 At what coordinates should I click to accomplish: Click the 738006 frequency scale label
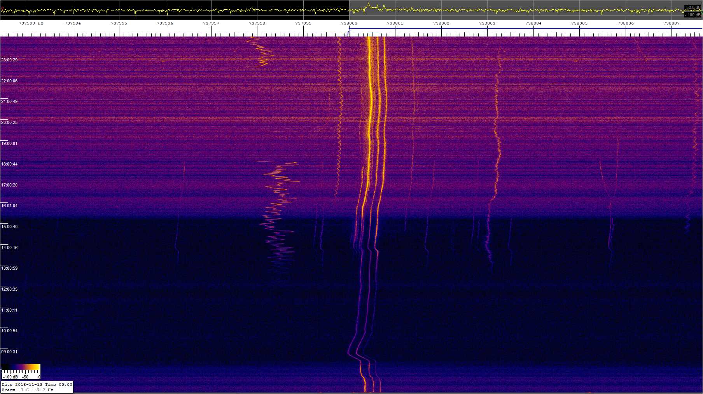[626, 23]
